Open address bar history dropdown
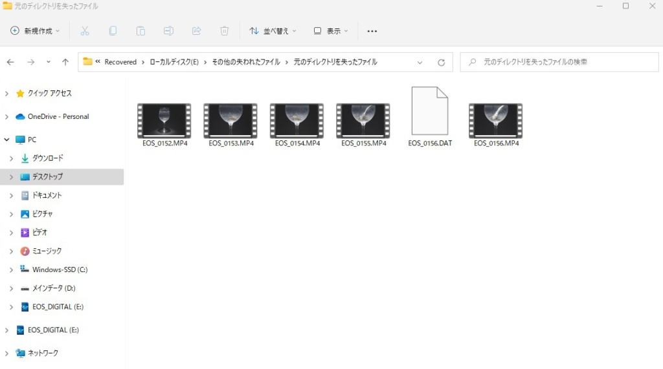 pos(420,63)
